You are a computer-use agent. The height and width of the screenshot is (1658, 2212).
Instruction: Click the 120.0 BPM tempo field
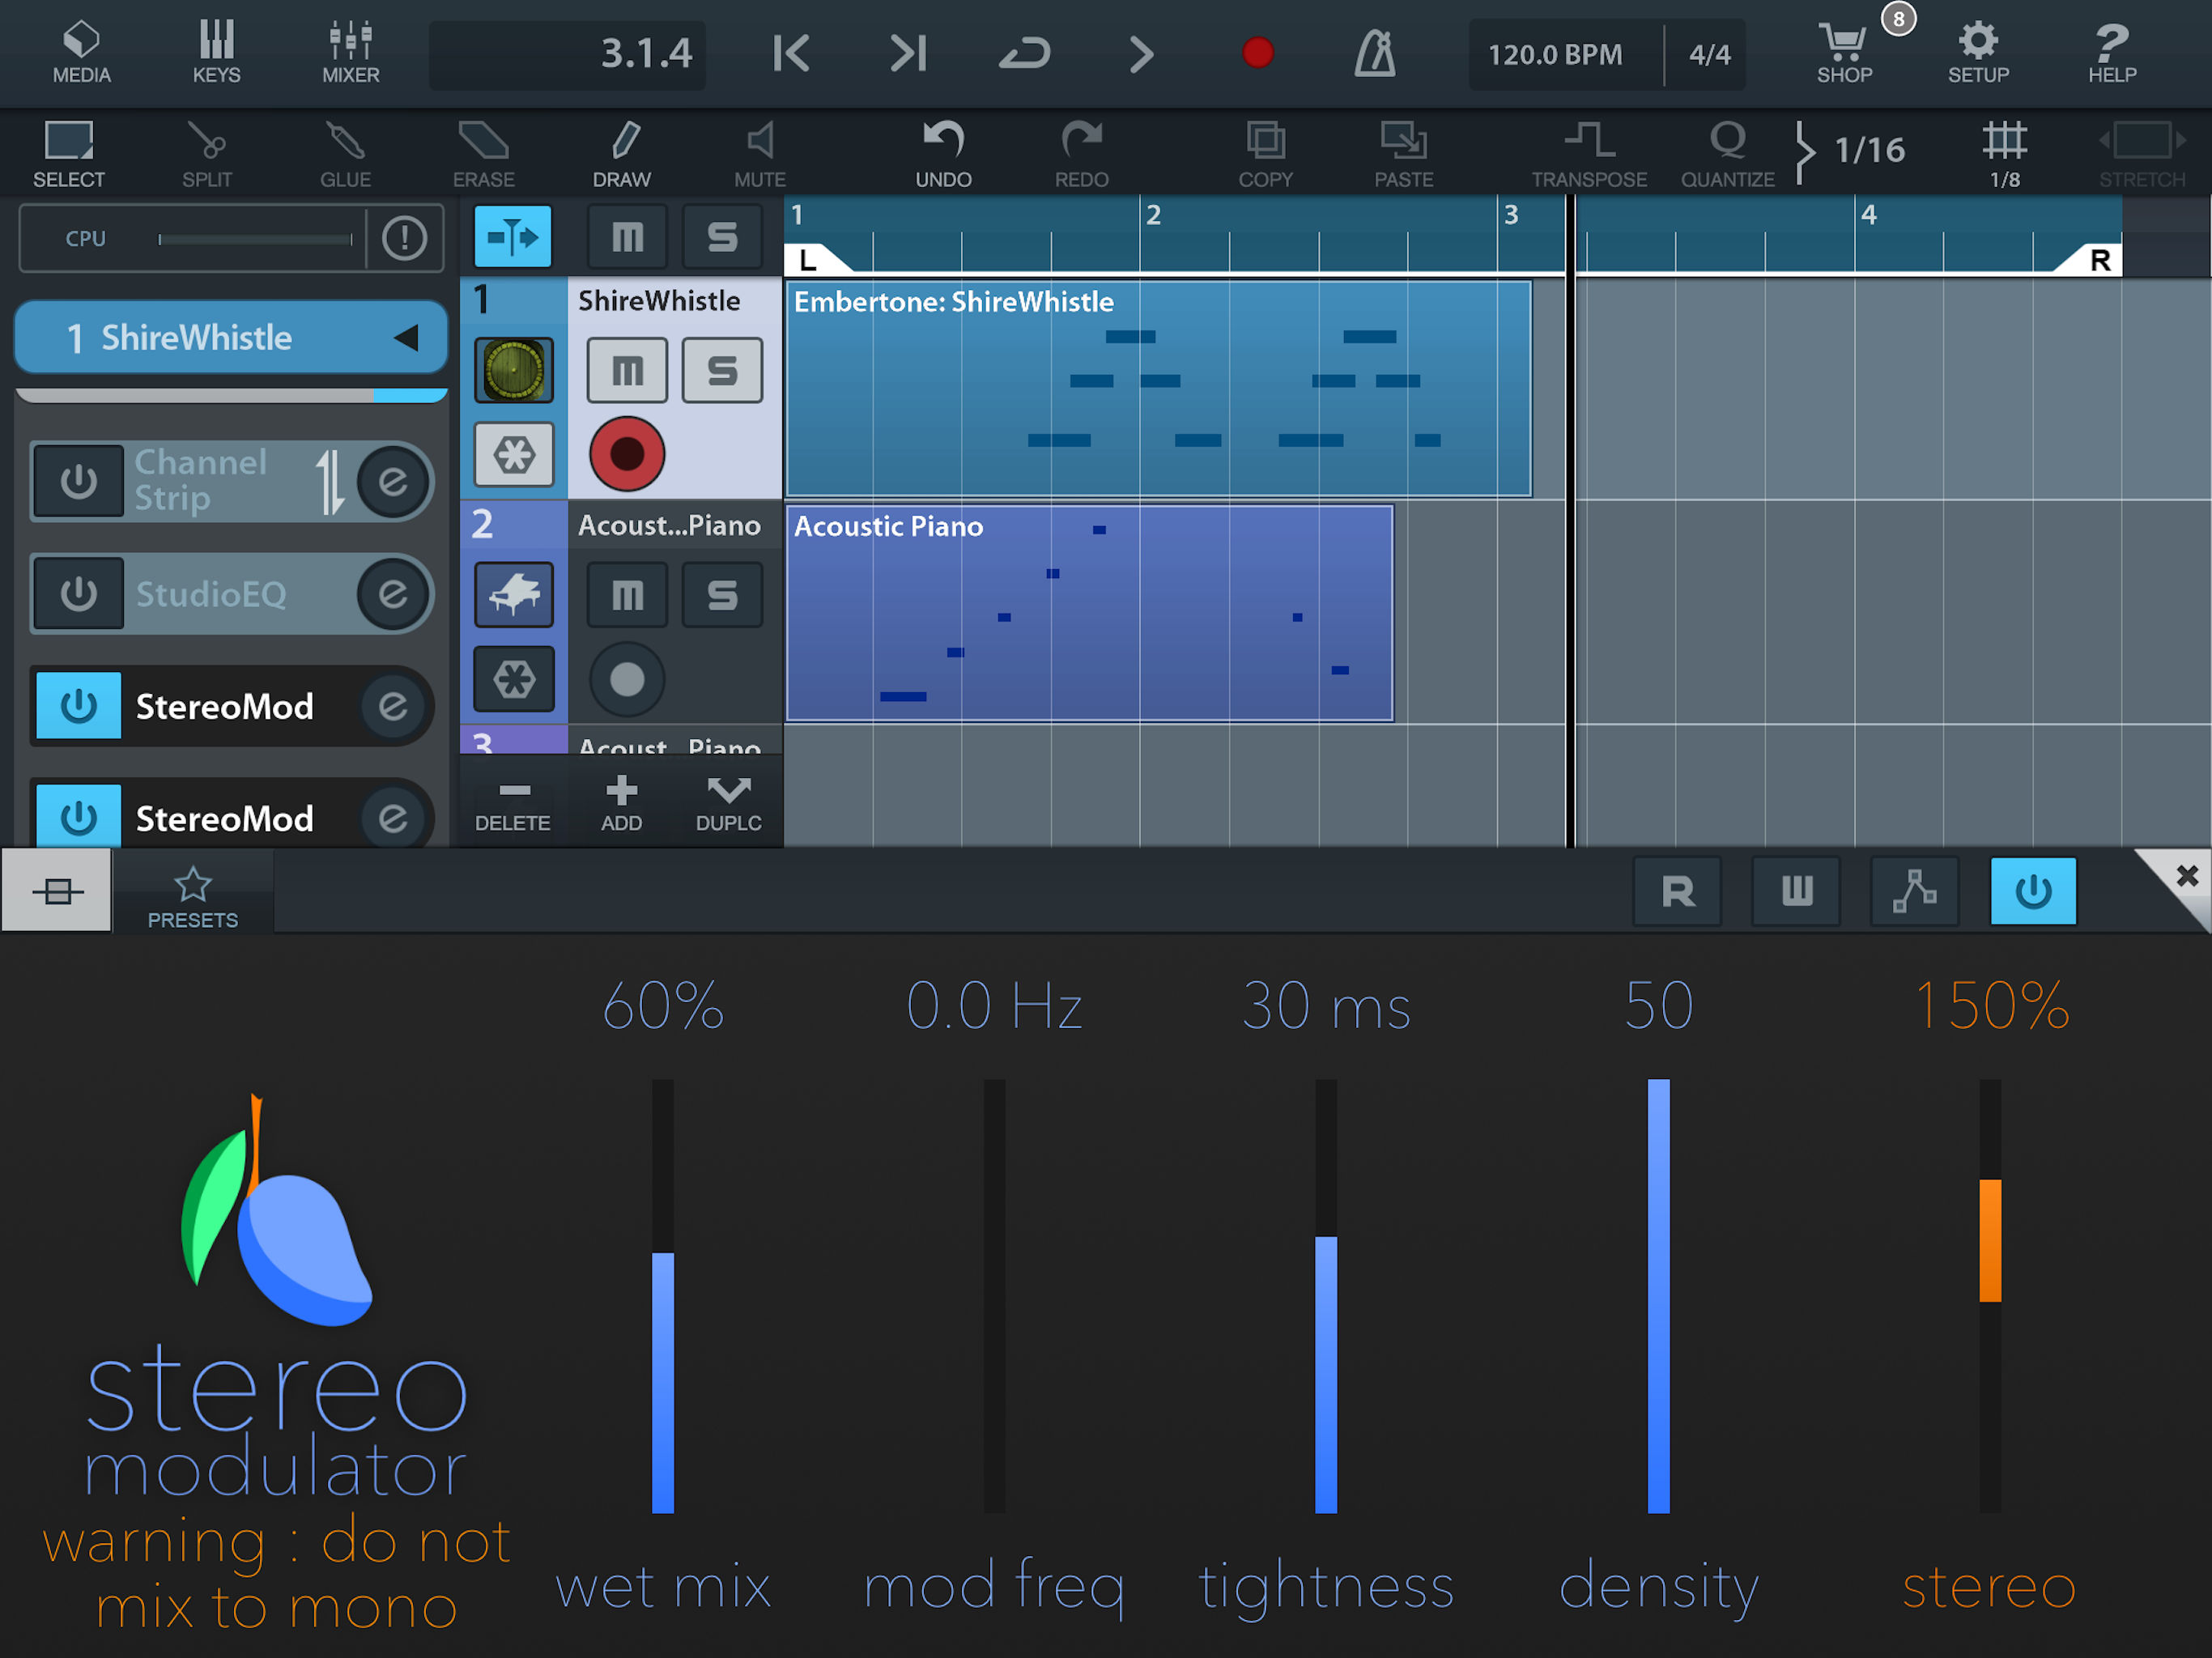click(1555, 55)
